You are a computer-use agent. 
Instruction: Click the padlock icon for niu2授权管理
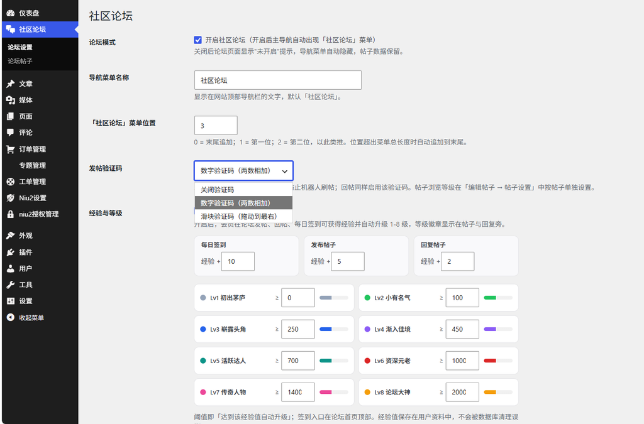pos(11,214)
